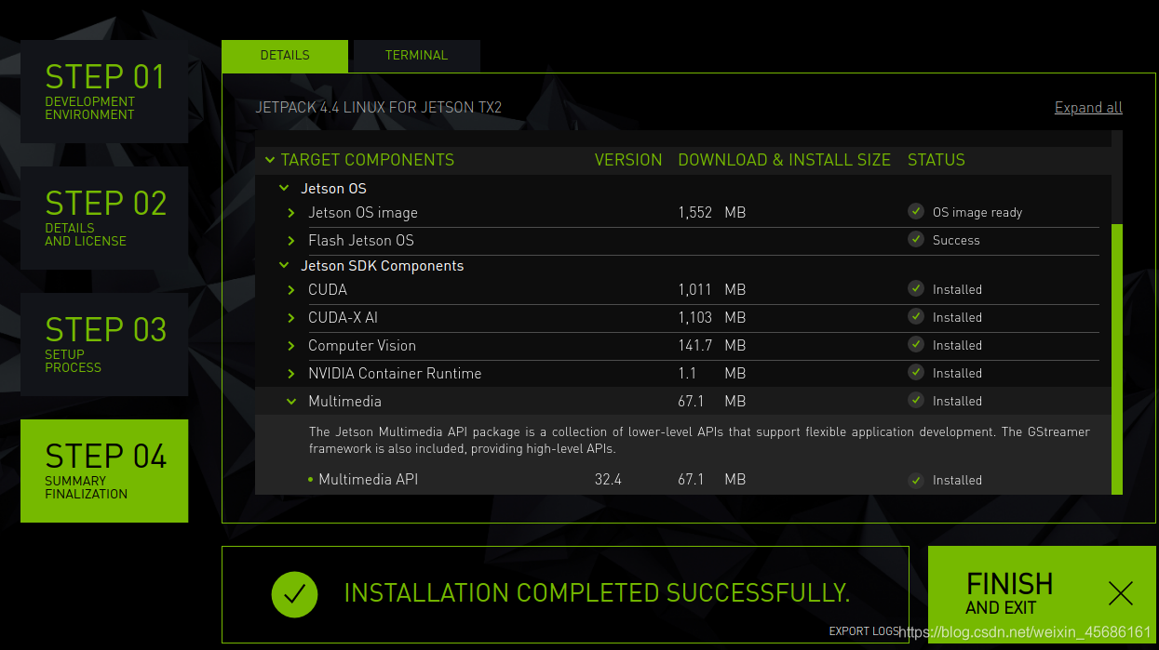Switch to the TERMINAL tab
Viewport: 1159px width, 650px height.
416,55
